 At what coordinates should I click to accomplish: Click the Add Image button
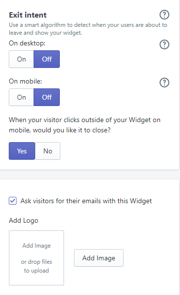click(99, 258)
